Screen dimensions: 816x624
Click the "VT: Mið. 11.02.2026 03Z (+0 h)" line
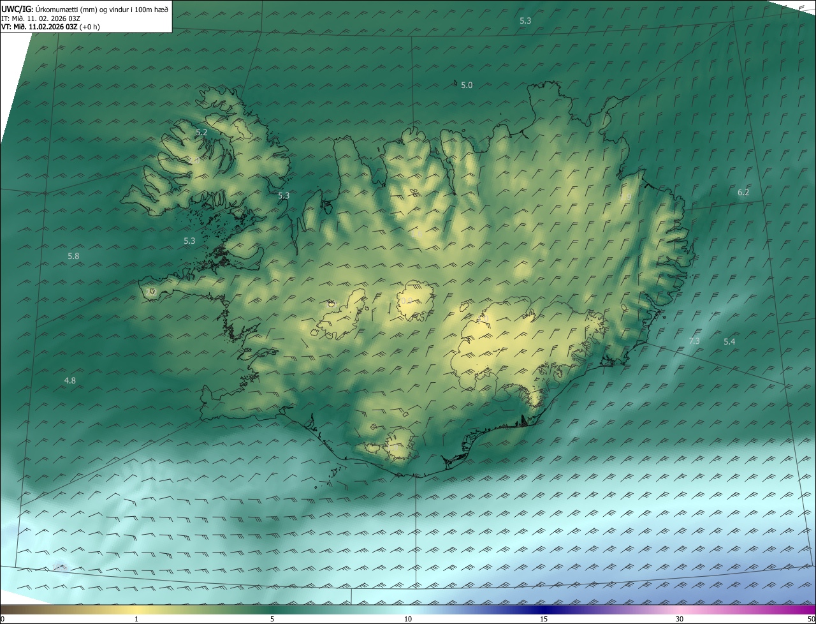coord(50,27)
